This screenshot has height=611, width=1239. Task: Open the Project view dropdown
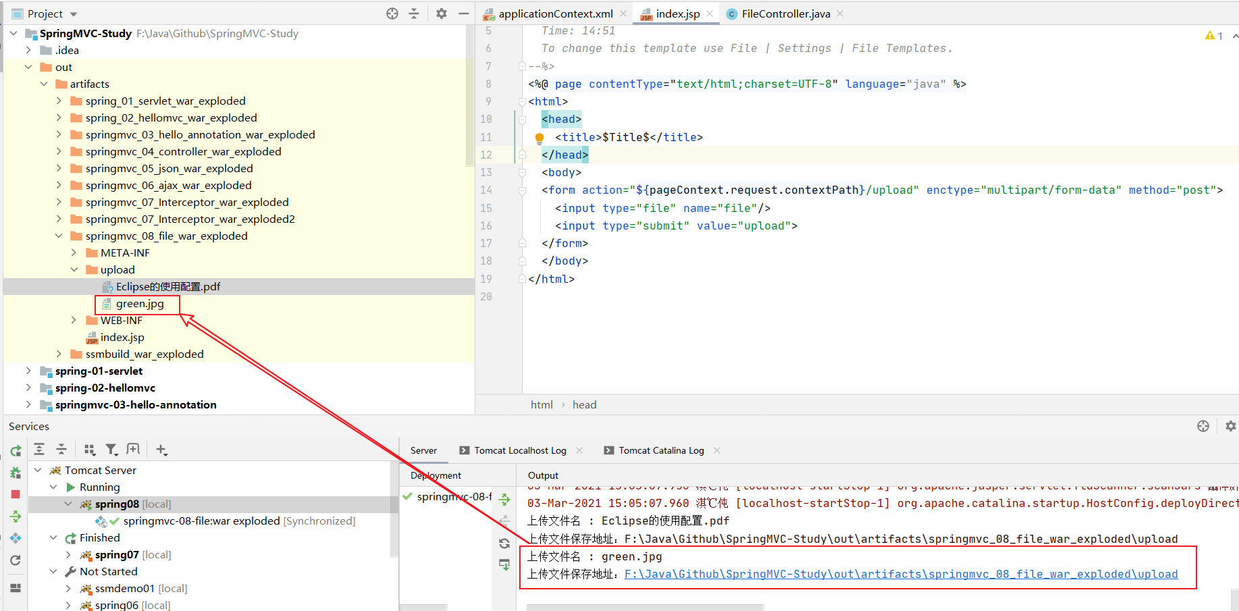pyautogui.click(x=74, y=14)
